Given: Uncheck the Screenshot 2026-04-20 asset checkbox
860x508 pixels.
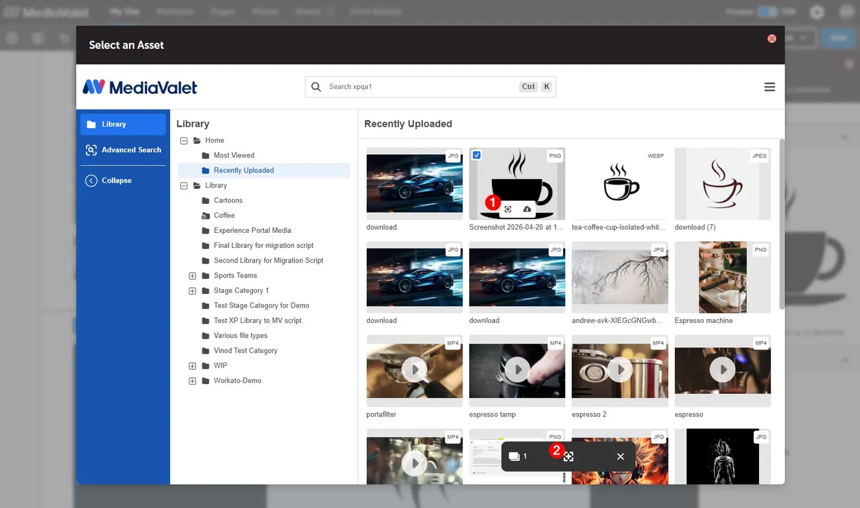Looking at the screenshot, I should pyautogui.click(x=477, y=155).
